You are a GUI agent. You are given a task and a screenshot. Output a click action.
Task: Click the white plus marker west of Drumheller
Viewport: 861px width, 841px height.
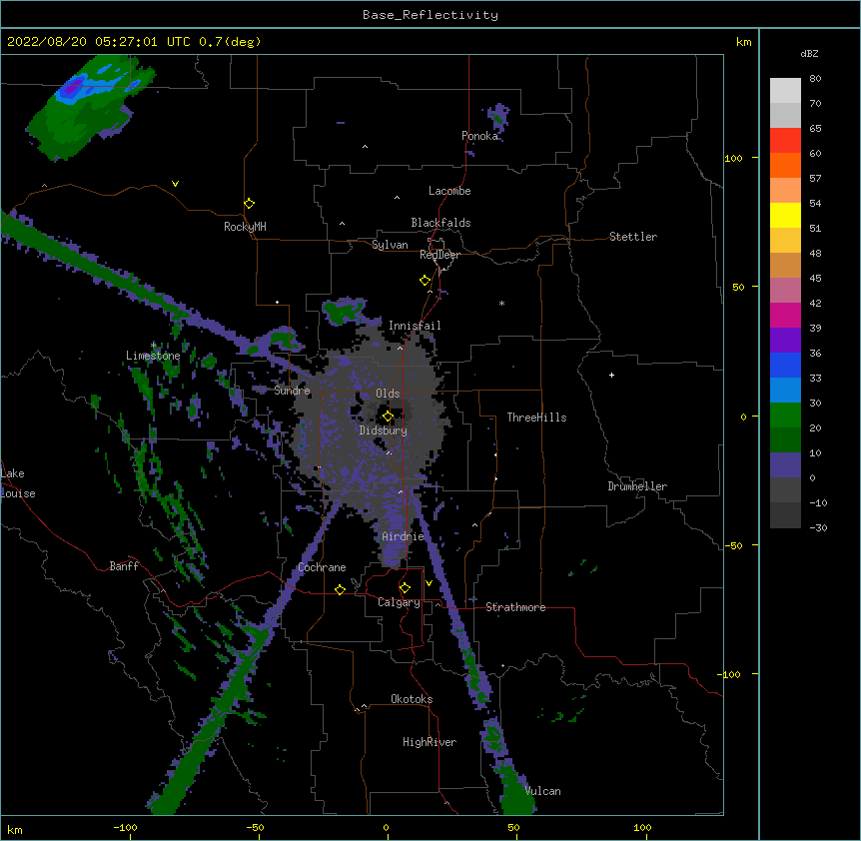(611, 375)
